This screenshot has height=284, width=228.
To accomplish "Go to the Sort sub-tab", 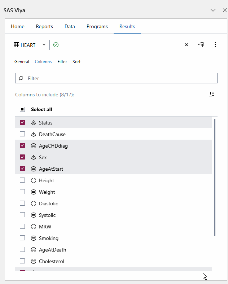I will click(76, 62).
